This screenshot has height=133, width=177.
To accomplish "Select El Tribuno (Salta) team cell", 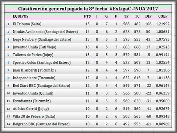I will 27,24.
